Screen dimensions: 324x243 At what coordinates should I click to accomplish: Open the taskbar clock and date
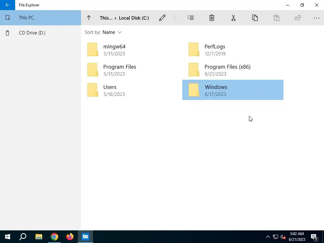tap(297, 237)
